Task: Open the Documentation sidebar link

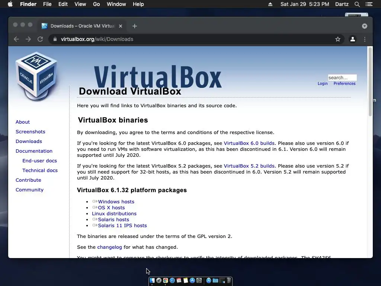Action: [x=34, y=151]
